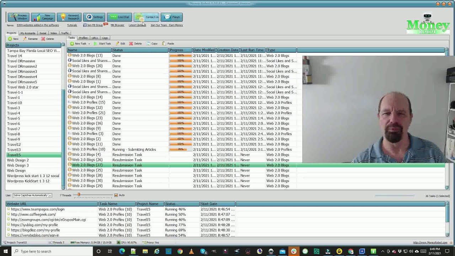Click the Windows search box
Screen dimensions: 455x256
tap(52, 251)
